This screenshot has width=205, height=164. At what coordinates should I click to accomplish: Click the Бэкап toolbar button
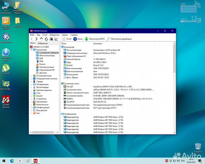tap(78, 39)
